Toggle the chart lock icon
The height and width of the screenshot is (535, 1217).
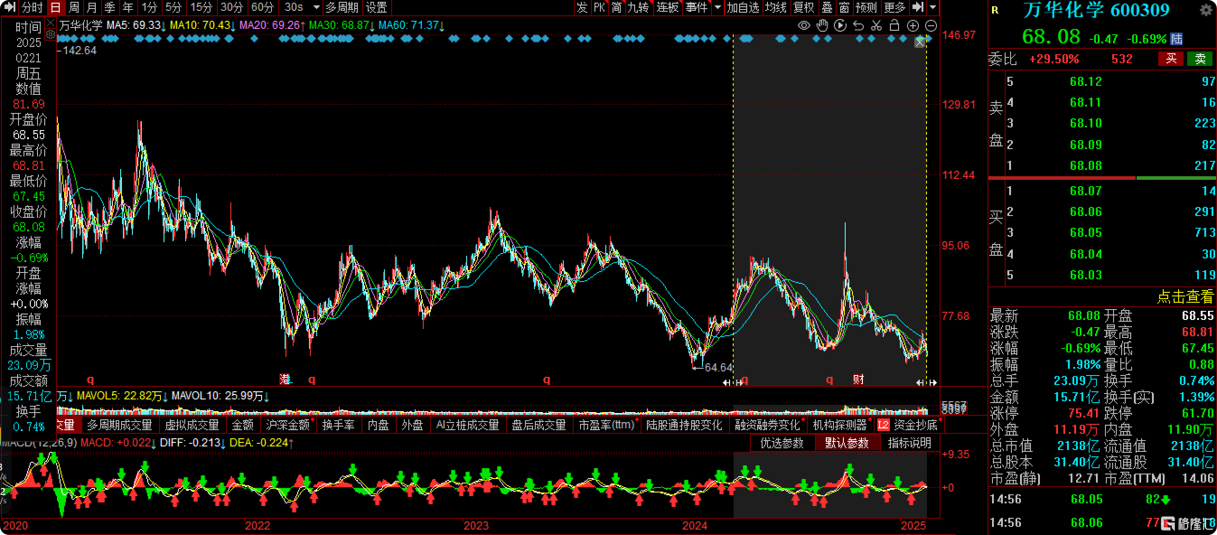point(894,25)
